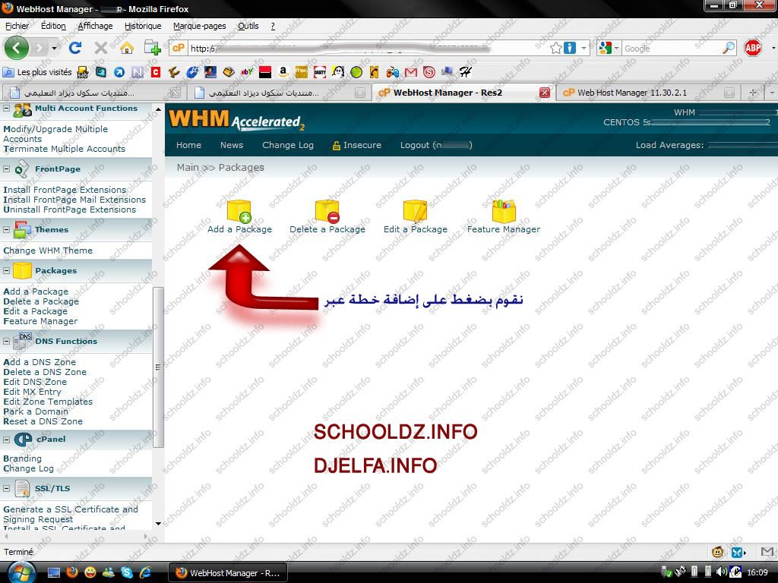Screen dimensions: 778x583
Task: Click the Google search input field
Action: coord(671,48)
